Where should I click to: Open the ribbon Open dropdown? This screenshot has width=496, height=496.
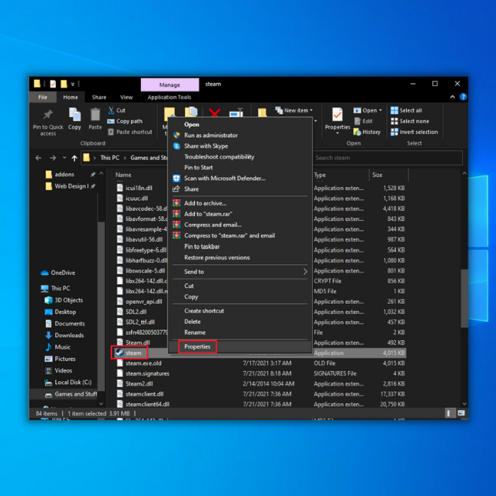click(x=368, y=111)
